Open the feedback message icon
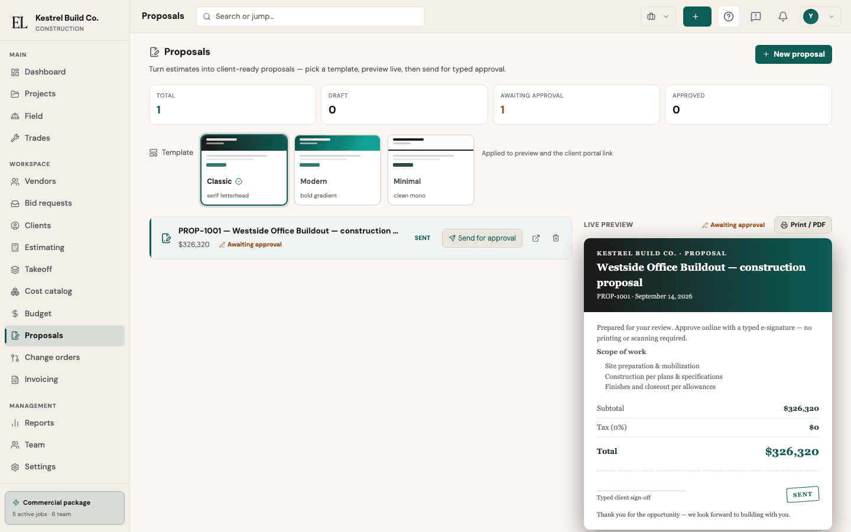 pyautogui.click(x=756, y=17)
